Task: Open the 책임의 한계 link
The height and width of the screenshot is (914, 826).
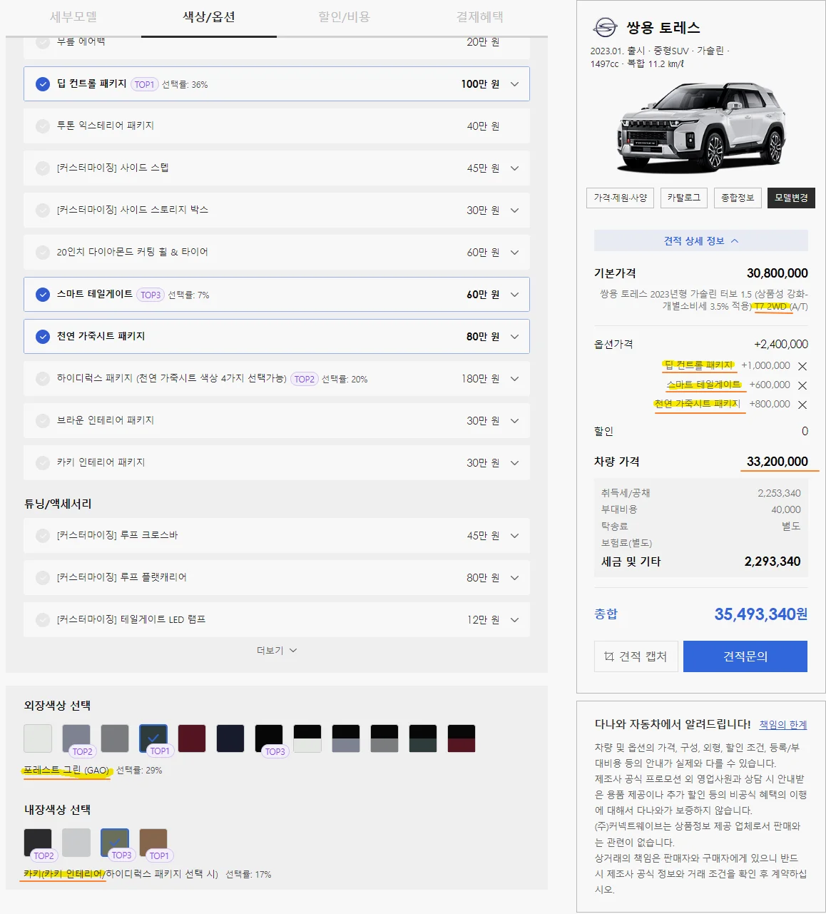Action: [784, 724]
